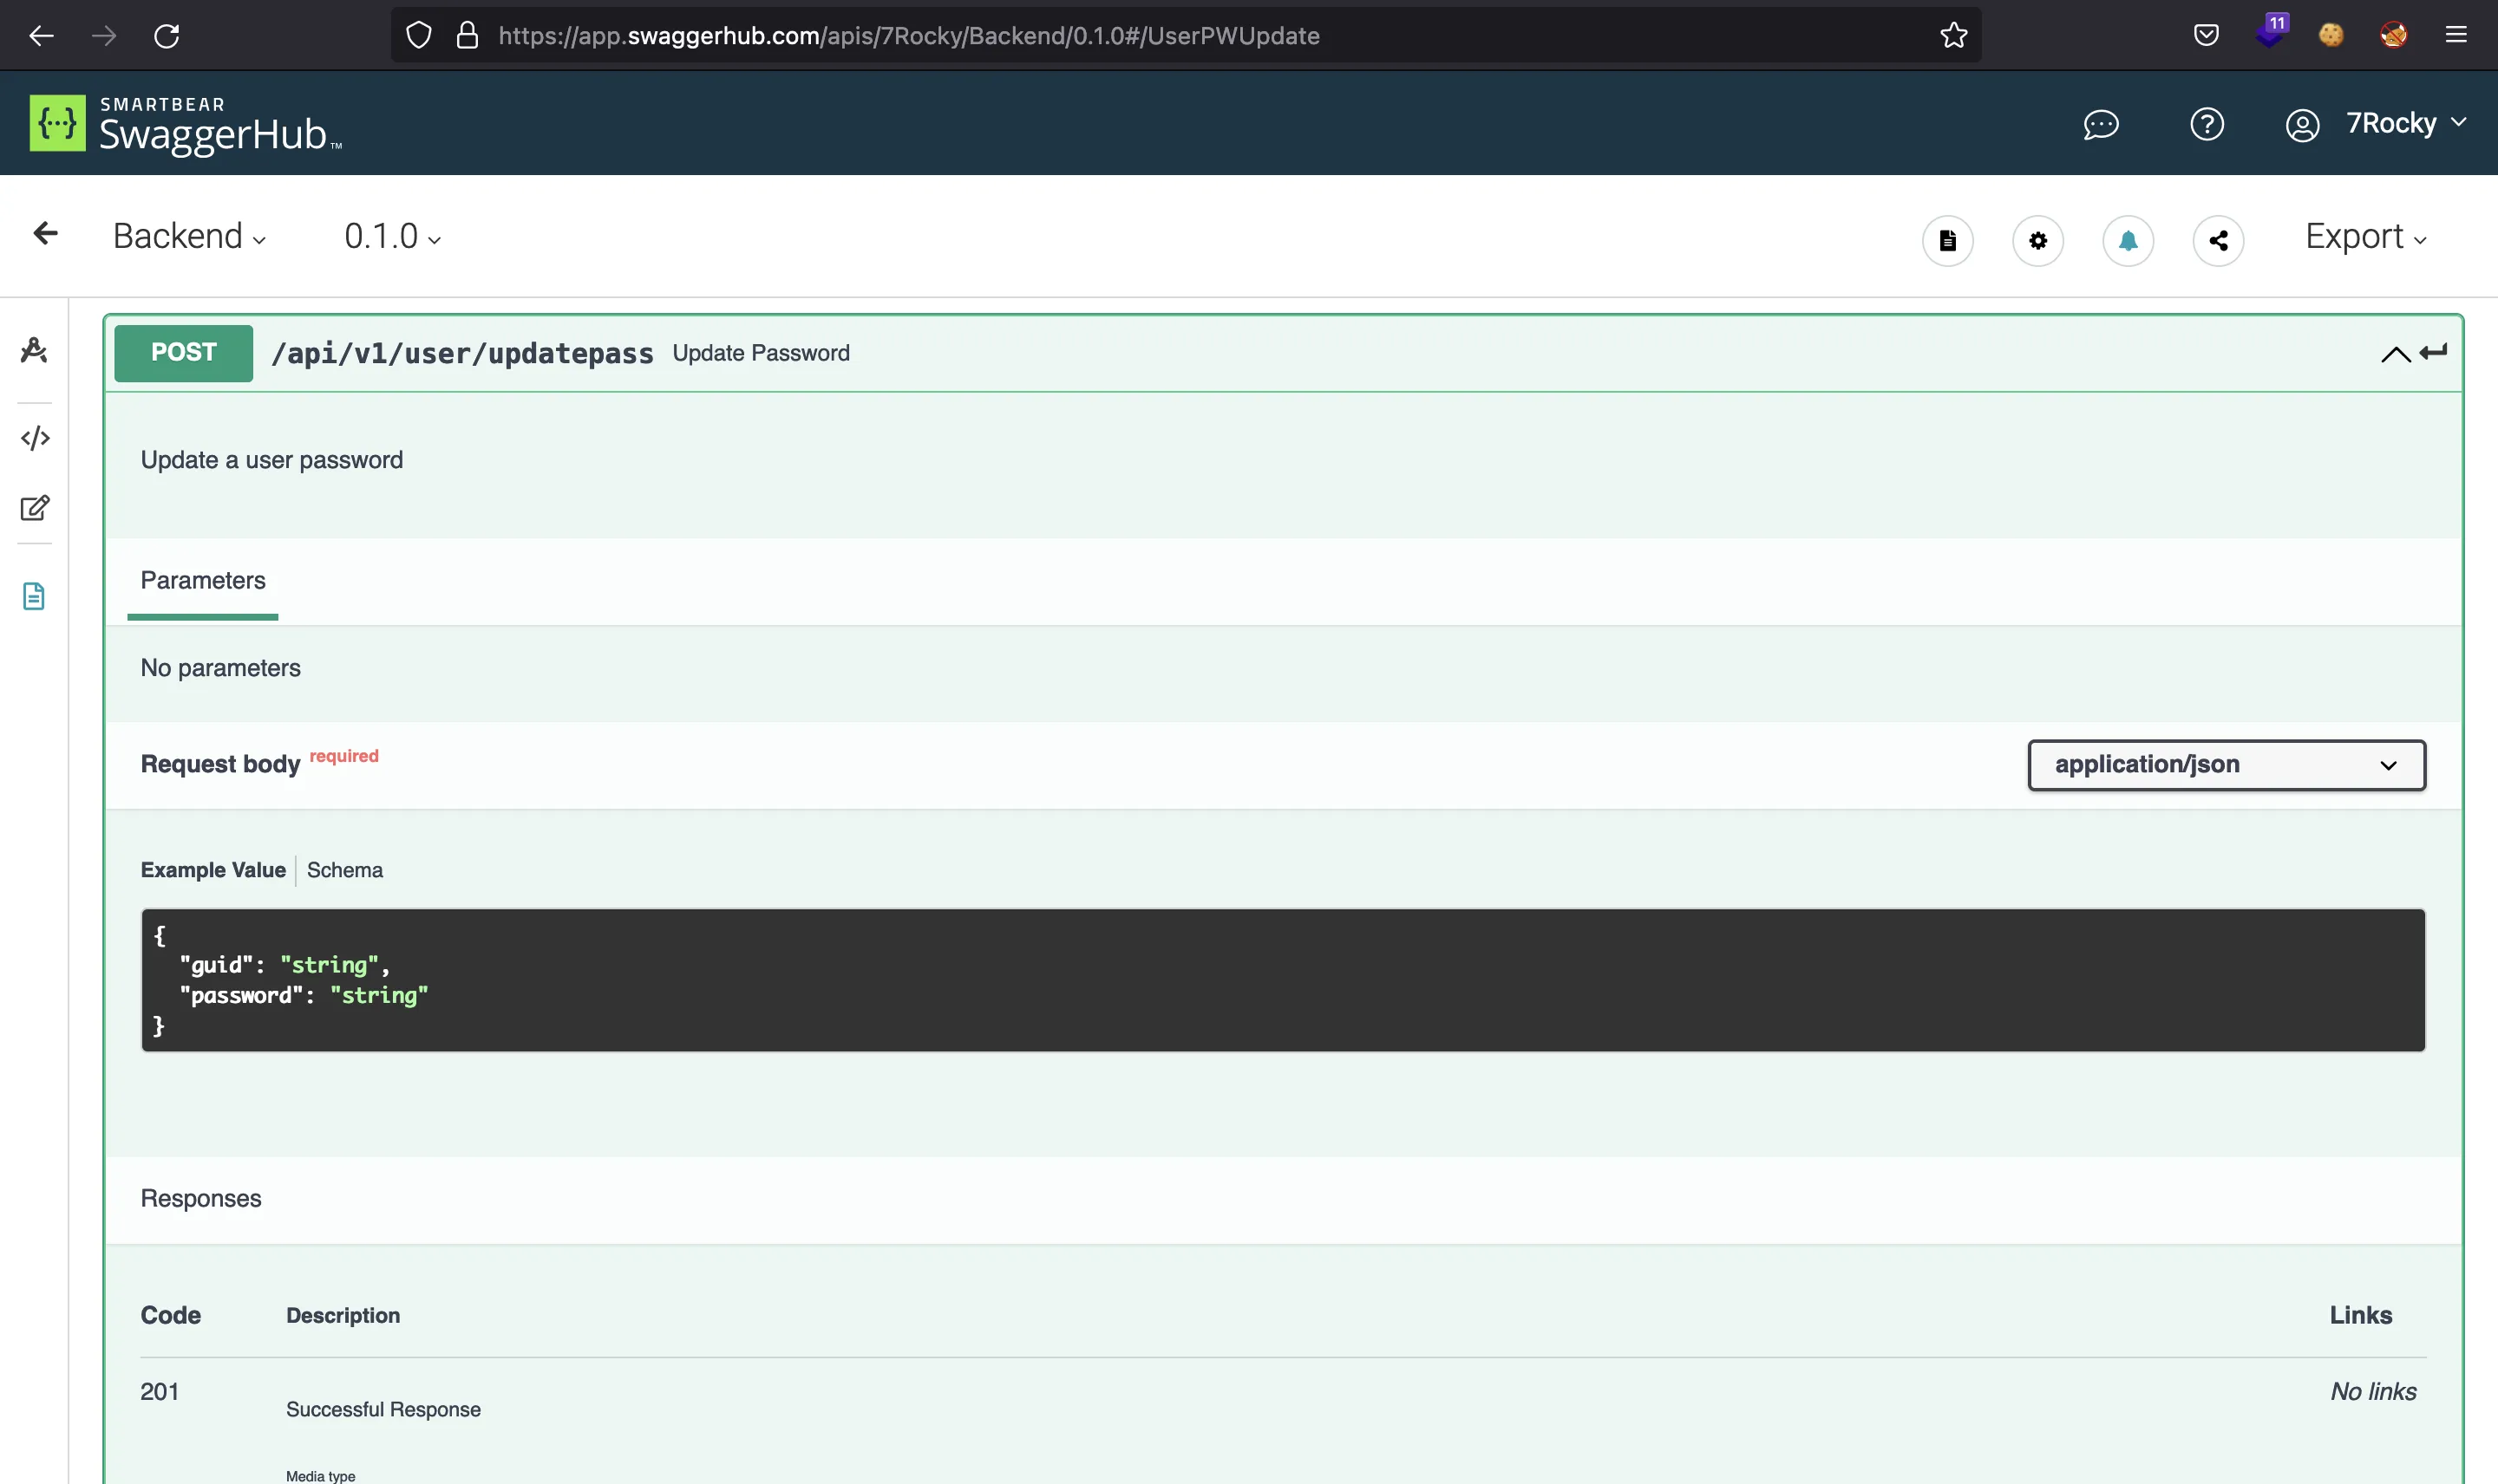Click the cookie extension icon

(2331, 36)
